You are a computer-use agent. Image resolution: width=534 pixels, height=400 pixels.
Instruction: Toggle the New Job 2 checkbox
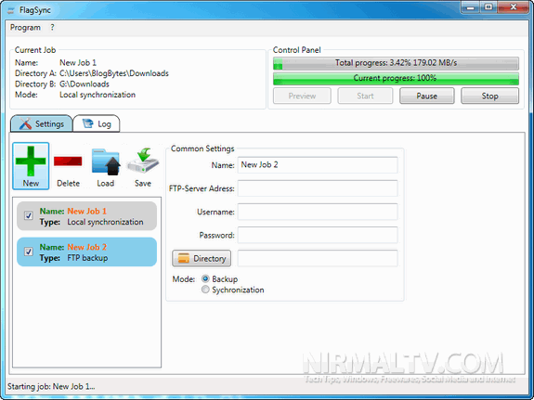pos(29,252)
